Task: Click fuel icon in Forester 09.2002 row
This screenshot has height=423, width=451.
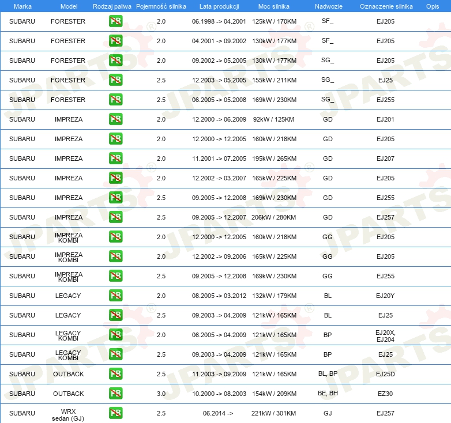Action: (x=115, y=61)
